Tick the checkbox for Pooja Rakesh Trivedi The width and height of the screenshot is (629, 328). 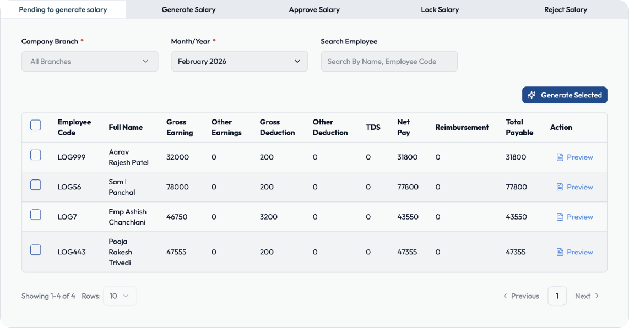point(36,250)
